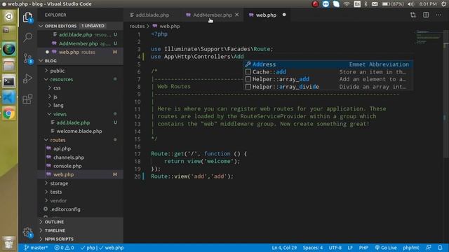Viewport: 449px width, 252px height.
Task: Click the VS Code icon in dock
Action: click(9, 98)
